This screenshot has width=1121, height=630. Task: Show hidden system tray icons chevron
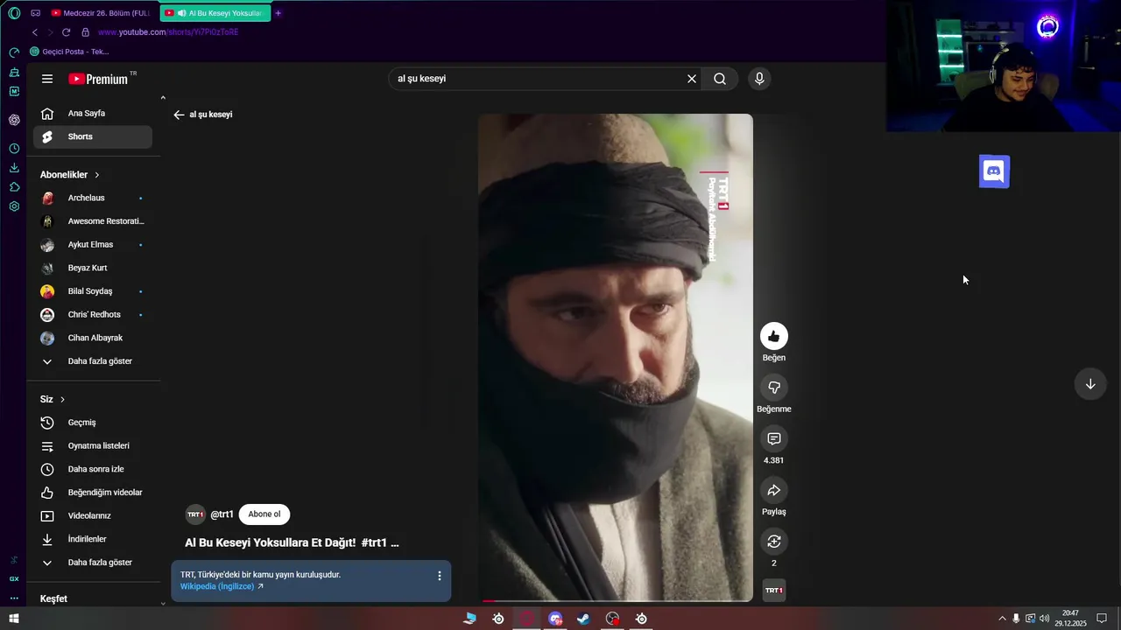1002,619
